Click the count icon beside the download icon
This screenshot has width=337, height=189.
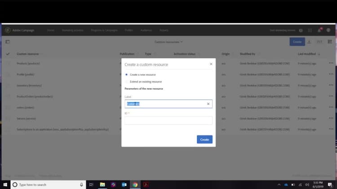tap(319, 42)
